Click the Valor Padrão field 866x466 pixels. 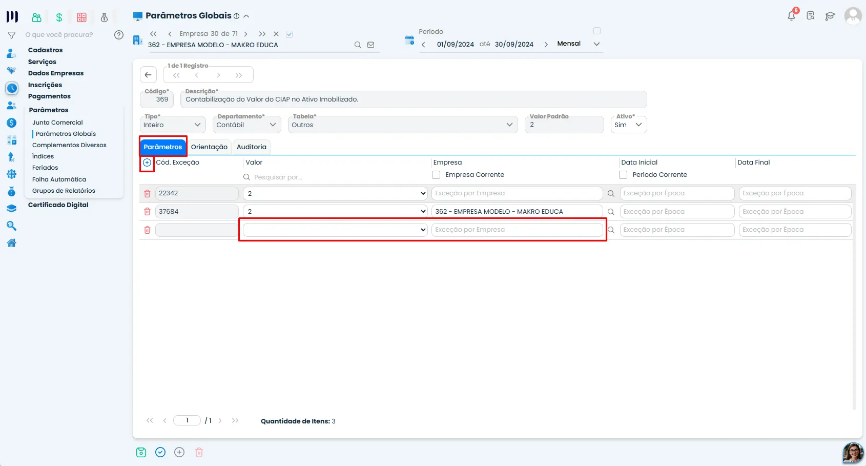564,125
